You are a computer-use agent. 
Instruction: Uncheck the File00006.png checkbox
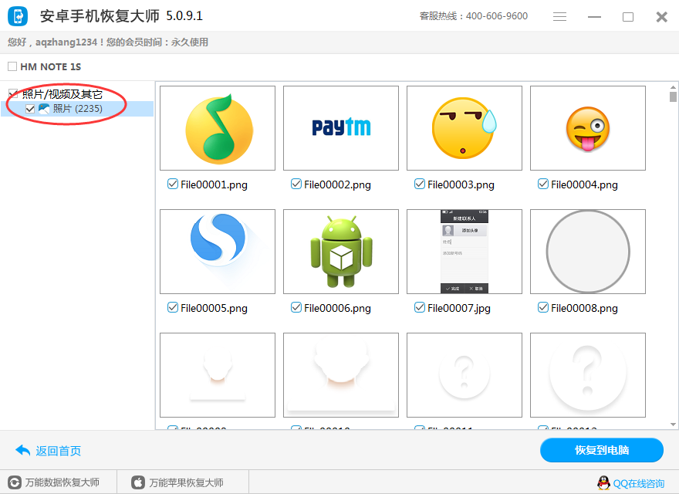(x=296, y=308)
